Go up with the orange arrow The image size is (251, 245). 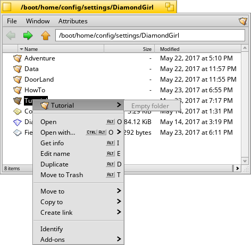[46, 36]
